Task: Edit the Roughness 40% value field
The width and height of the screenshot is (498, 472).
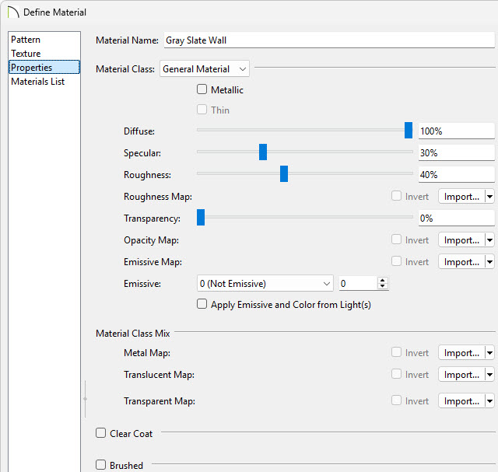Action: pyautogui.click(x=457, y=175)
